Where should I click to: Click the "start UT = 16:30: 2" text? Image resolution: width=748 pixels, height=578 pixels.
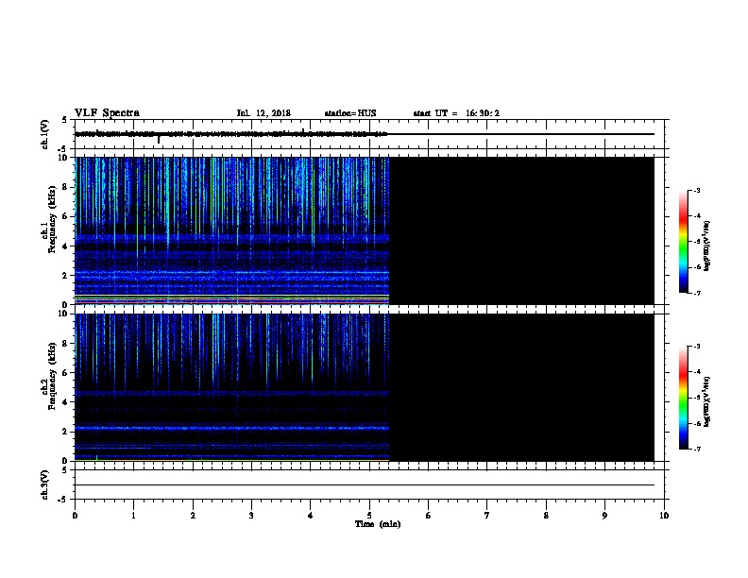pyautogui.click(x=456, y=113)
